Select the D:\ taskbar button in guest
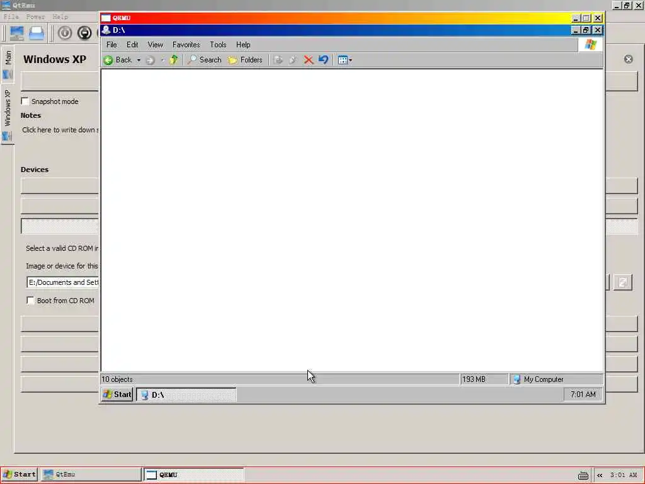Image resolution: width=645 pixels, height=484 pixels. [186, 395]
